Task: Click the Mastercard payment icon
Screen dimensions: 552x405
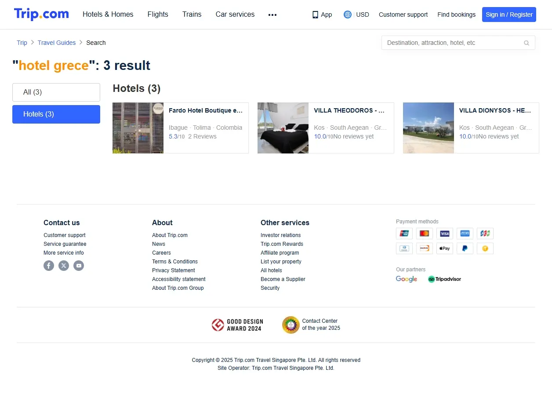Action: click(425, 234)
